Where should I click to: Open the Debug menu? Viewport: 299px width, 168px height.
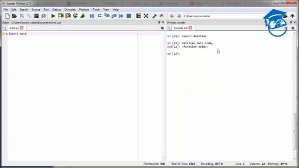(57, 9)
